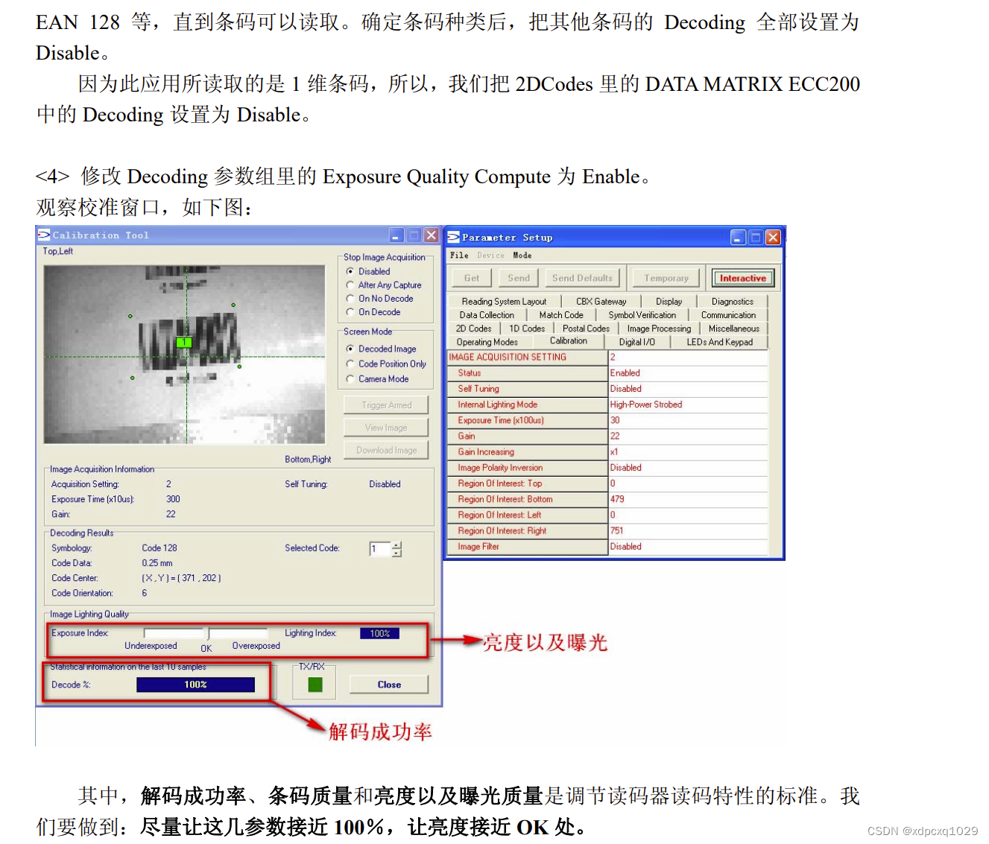Screen dimensions: 989x844
Task: Switch to the 1D Codes tab
Action: 526,328
